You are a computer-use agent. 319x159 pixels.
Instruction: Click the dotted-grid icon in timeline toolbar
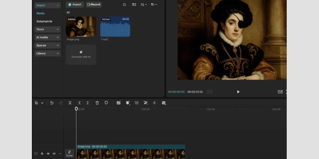point(137,103)
